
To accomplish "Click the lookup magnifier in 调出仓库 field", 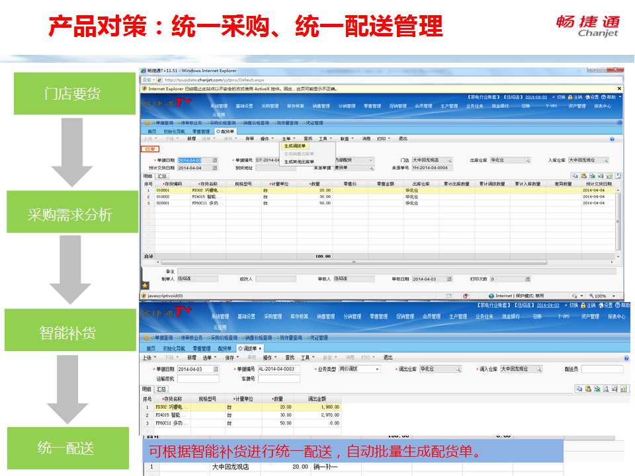I will coord(457,369).
